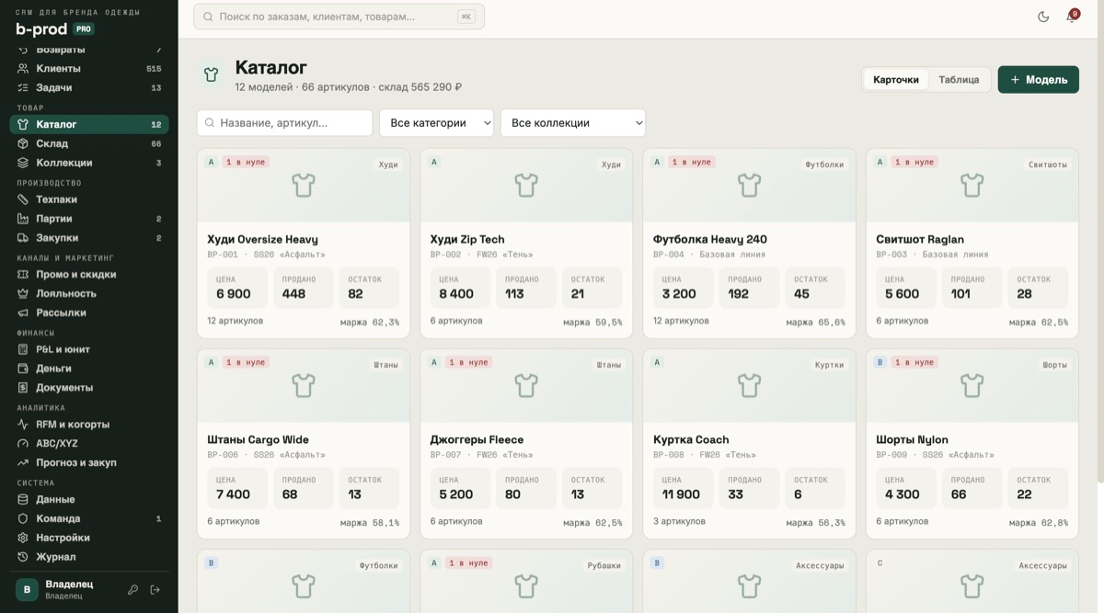The width and height of the screenshot is (1104, 613).
Task: Click the + Модель button
Action: (x=1039, y=80)
